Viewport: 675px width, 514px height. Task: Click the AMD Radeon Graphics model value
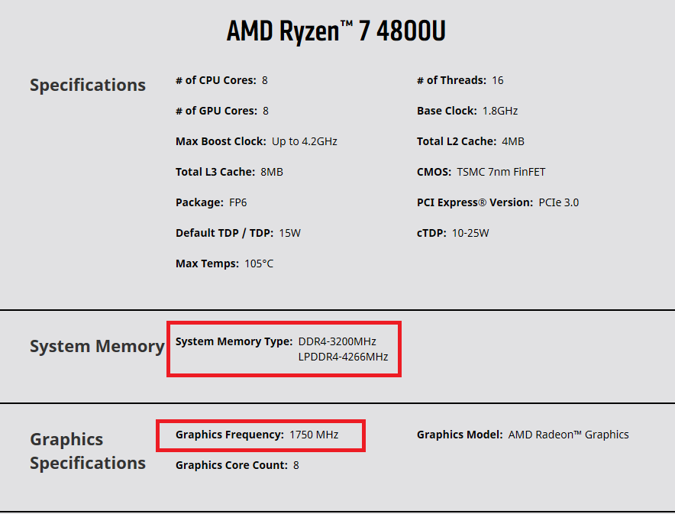568,435
